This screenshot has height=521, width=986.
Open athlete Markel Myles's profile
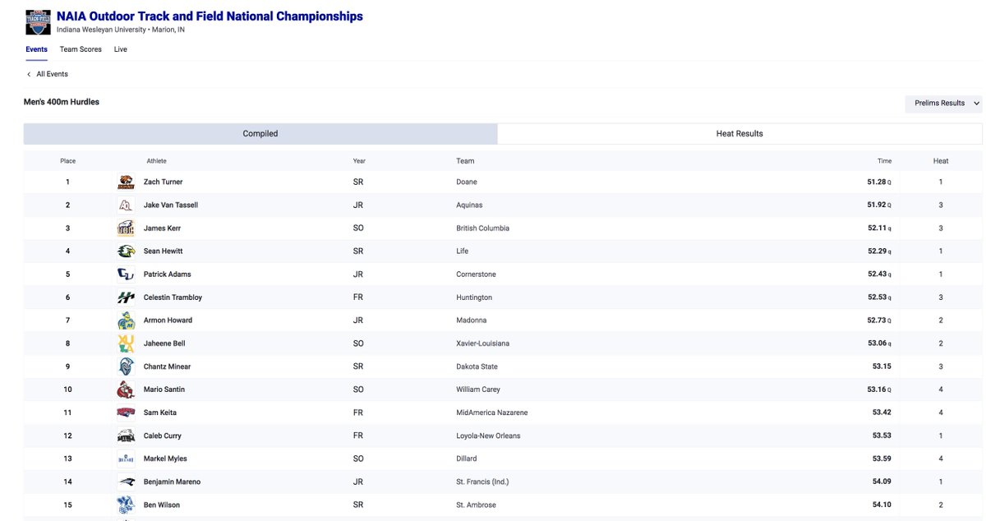point(164,459)
